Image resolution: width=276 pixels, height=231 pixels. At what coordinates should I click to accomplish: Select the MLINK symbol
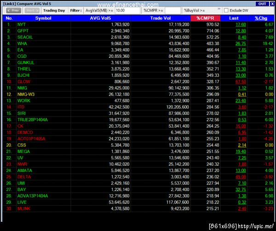click(x=24, y=208)
